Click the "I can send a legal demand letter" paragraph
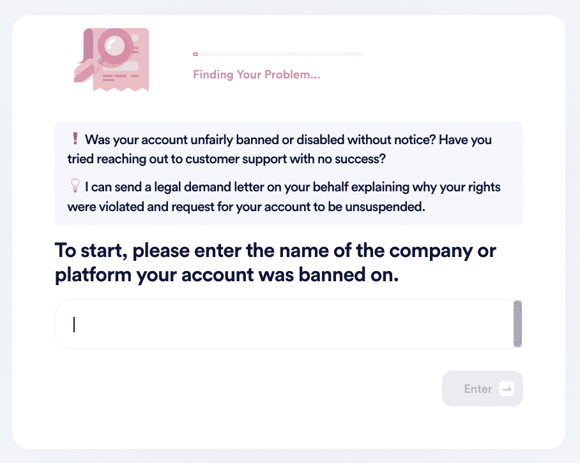 pos(287,197)
